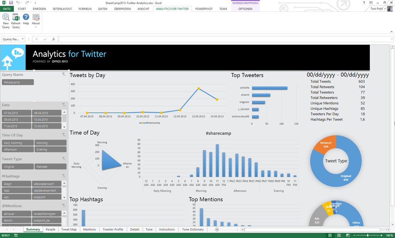The height and width of the screenshot is (238, 395).
Task: Collapse the ribbon with the arrow
Action: [x=392, y=32]
